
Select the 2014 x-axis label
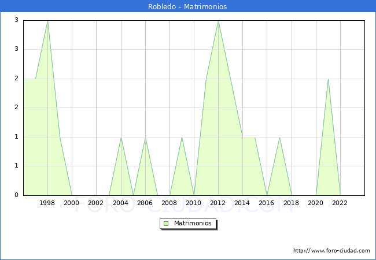click(242, 203)
